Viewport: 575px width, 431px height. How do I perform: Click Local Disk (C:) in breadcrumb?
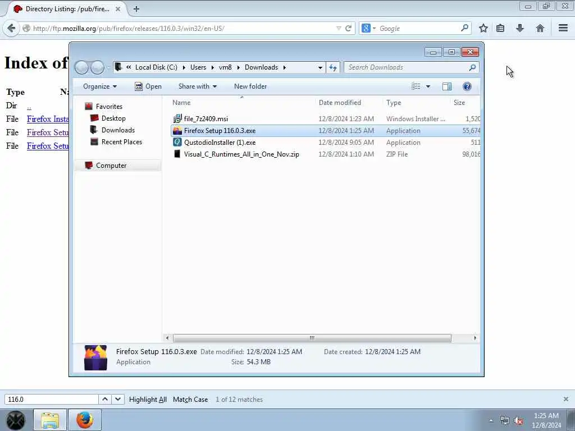click(x=156, y=67)
